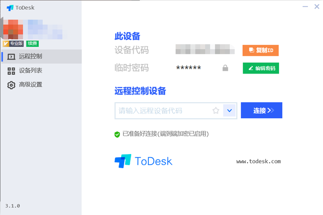Click the 编辑密码 green button

coord(261,68)
